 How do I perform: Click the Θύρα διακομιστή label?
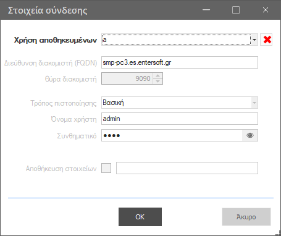pyautogui.click(x=70, y=79)
